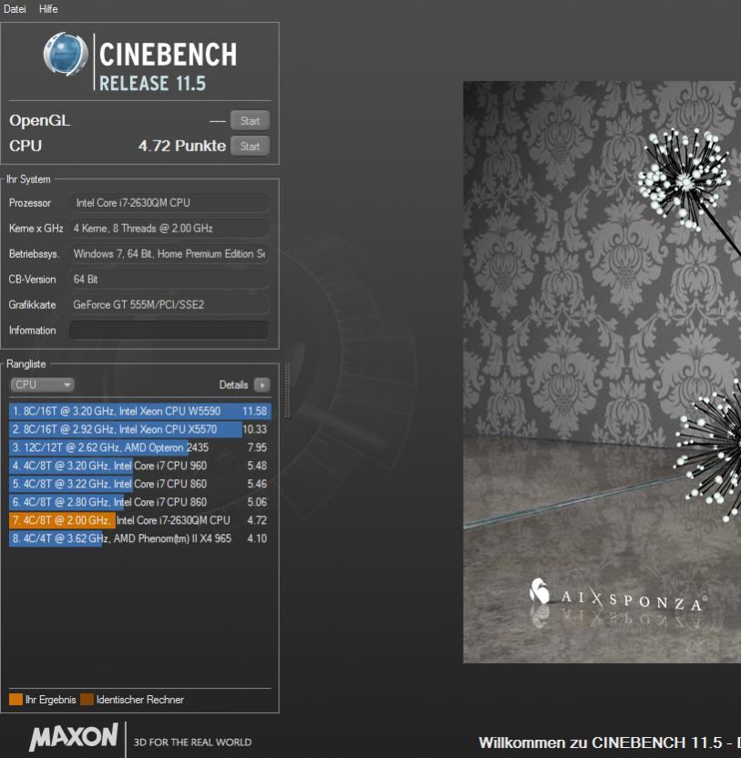Click the Details arrow button
This screenshot has height=758, width=741.
pyautogui.click(x=262, y=384)
